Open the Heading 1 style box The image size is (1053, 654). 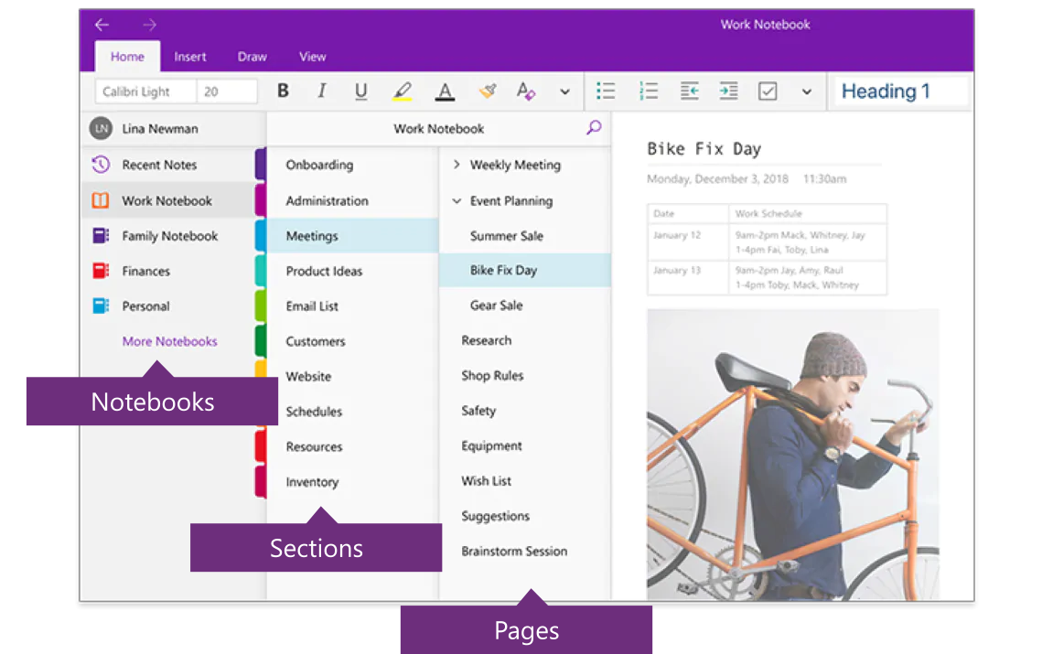click(x=900, y=91)
